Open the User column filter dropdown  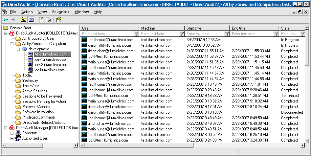(x=136, y=34)
